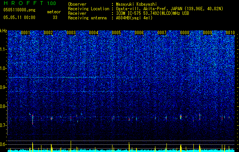Pick the 0010 minute marker
239x152 pixels.
(x=230, y=33)
